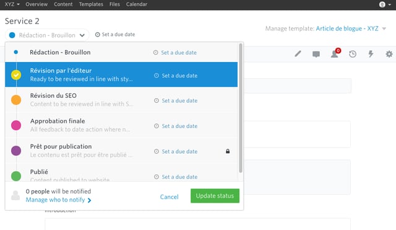This screenshot has height=230, width=396.
Task: Select the yellow checked Révision par l'éditeur circle
Action: tap(16, 75)
